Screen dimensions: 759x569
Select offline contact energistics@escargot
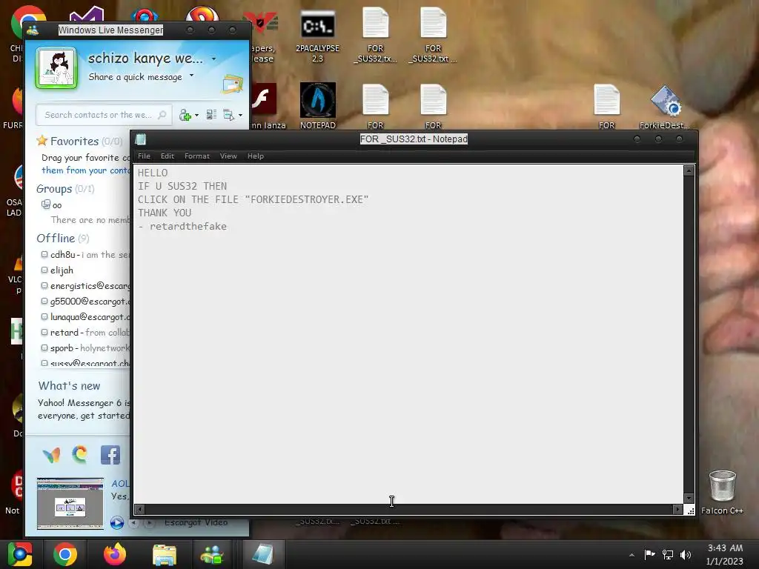(x=85, y=285)
